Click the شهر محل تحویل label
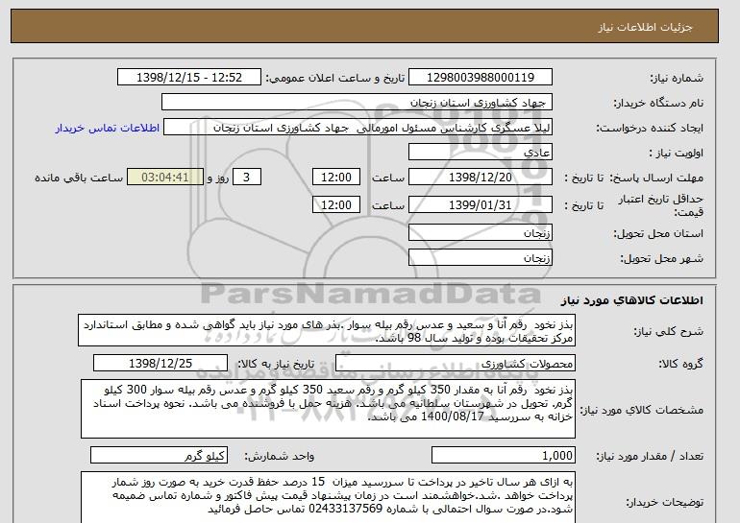The width and height of the screenshot is (740, 523). (x=661, y=258)
